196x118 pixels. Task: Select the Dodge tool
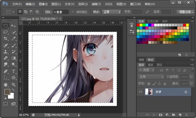[13, 64]
